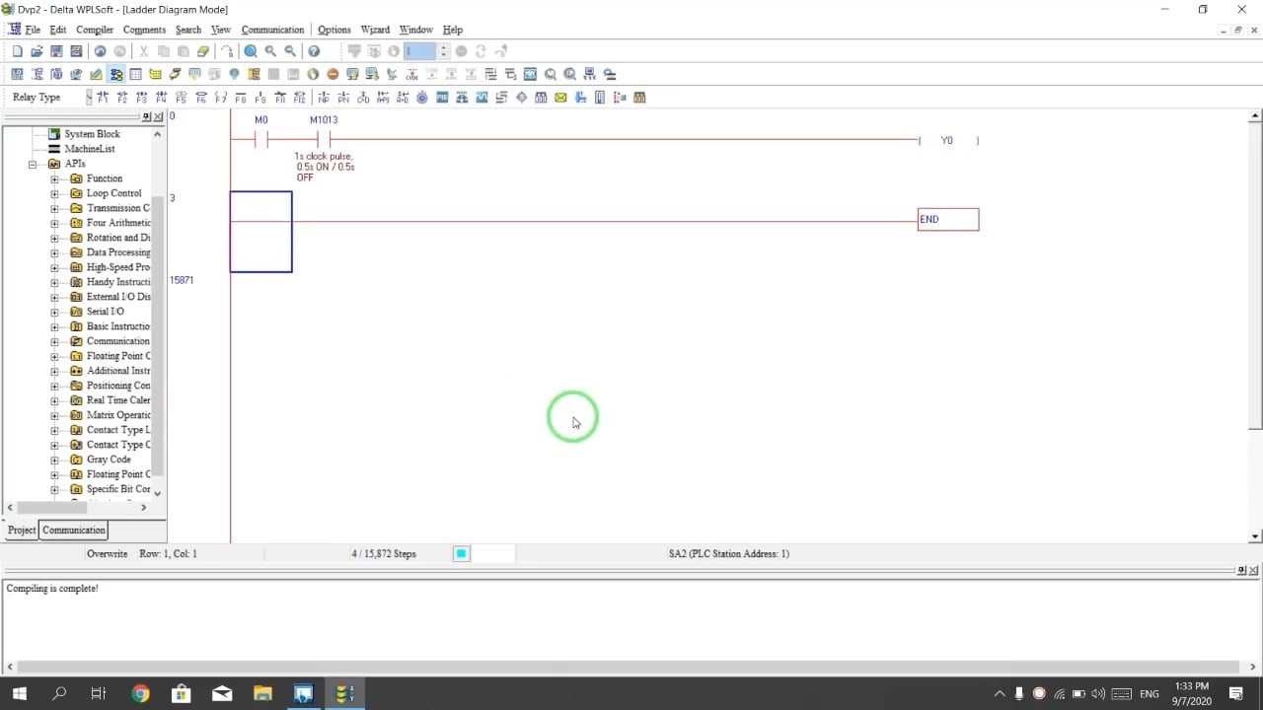Click the F9 vertical line tool
Image resolution: width=1263 pixels, height=710 pixels.
(x=260, y=97)
